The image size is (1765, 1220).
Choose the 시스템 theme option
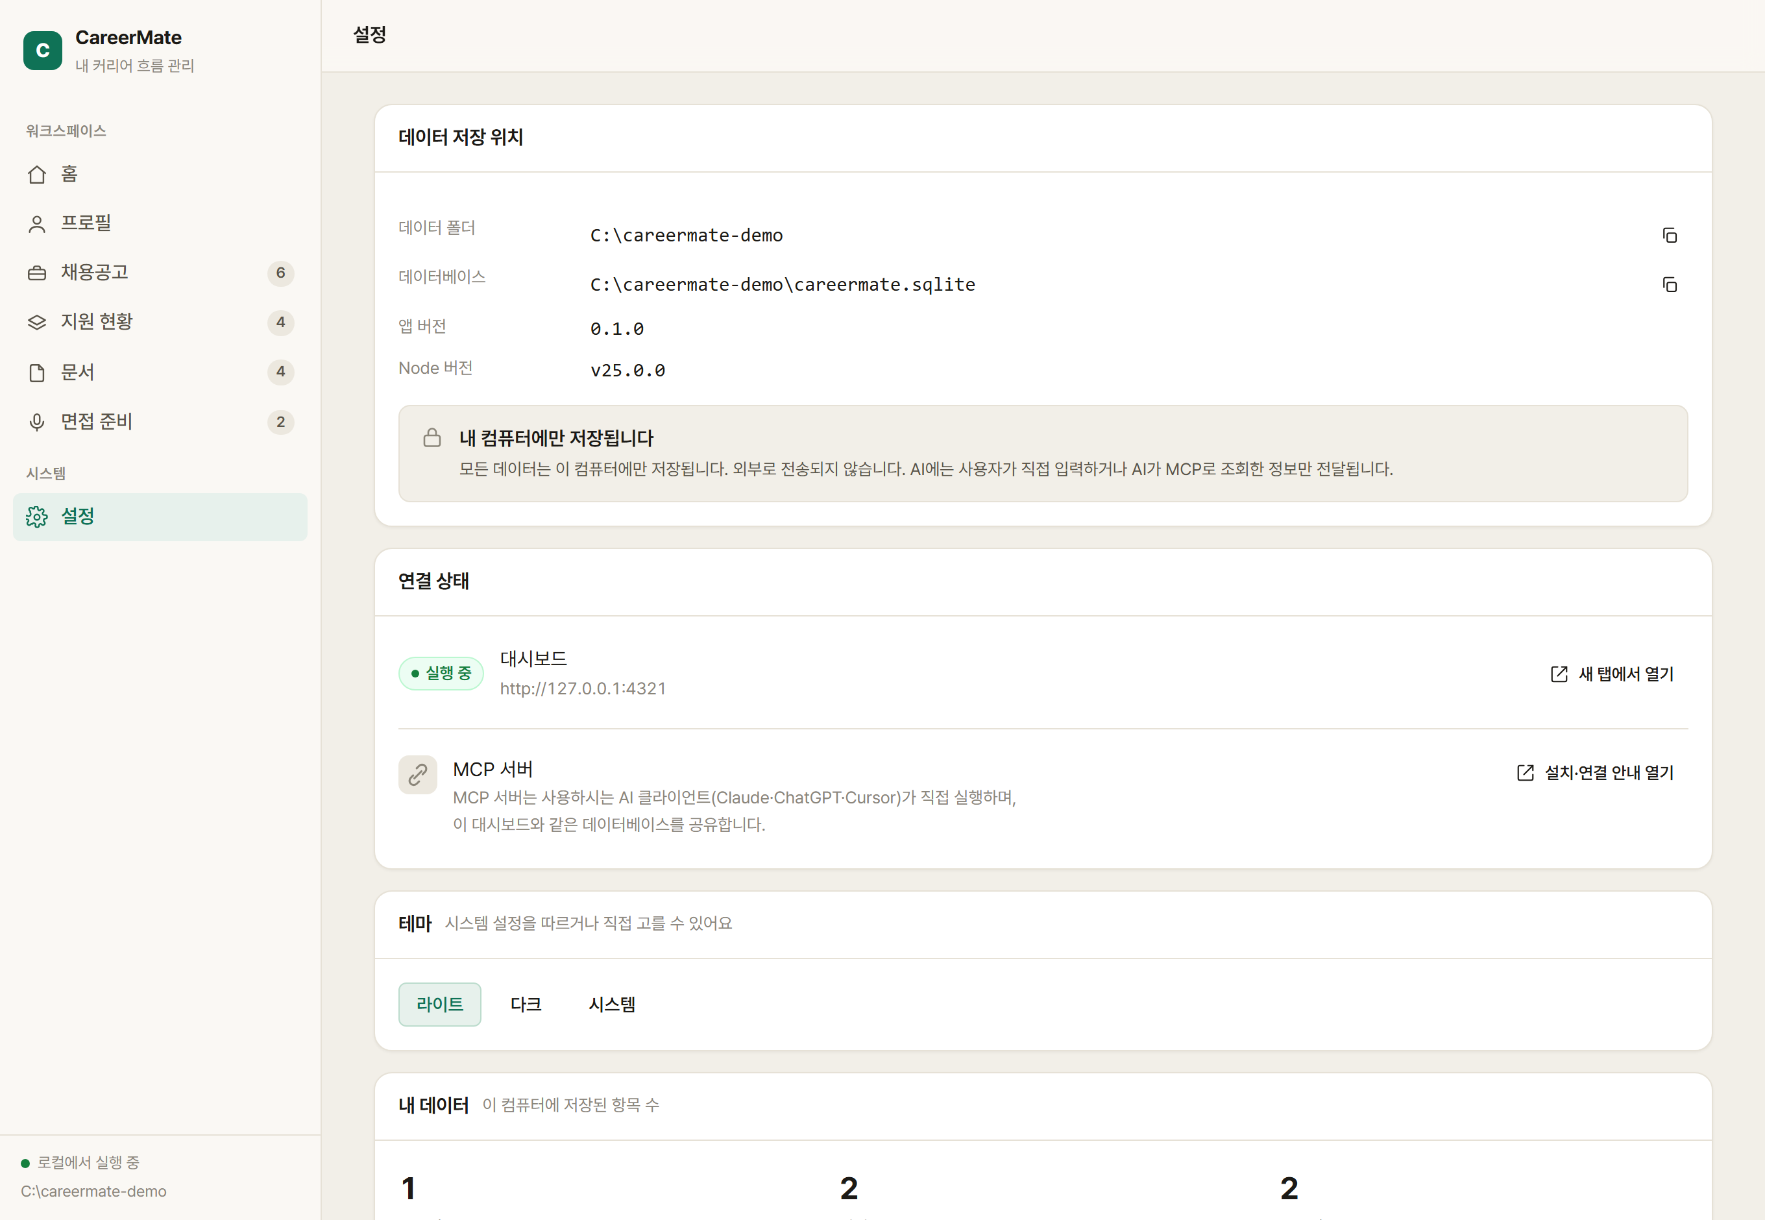pyautogui.click(x=611, y=1005)
